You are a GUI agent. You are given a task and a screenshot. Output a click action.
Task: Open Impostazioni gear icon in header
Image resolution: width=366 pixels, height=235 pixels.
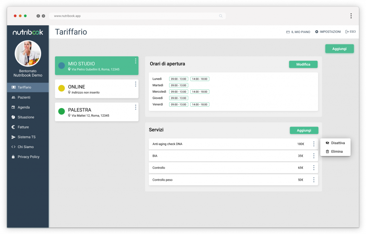[317, 32]
